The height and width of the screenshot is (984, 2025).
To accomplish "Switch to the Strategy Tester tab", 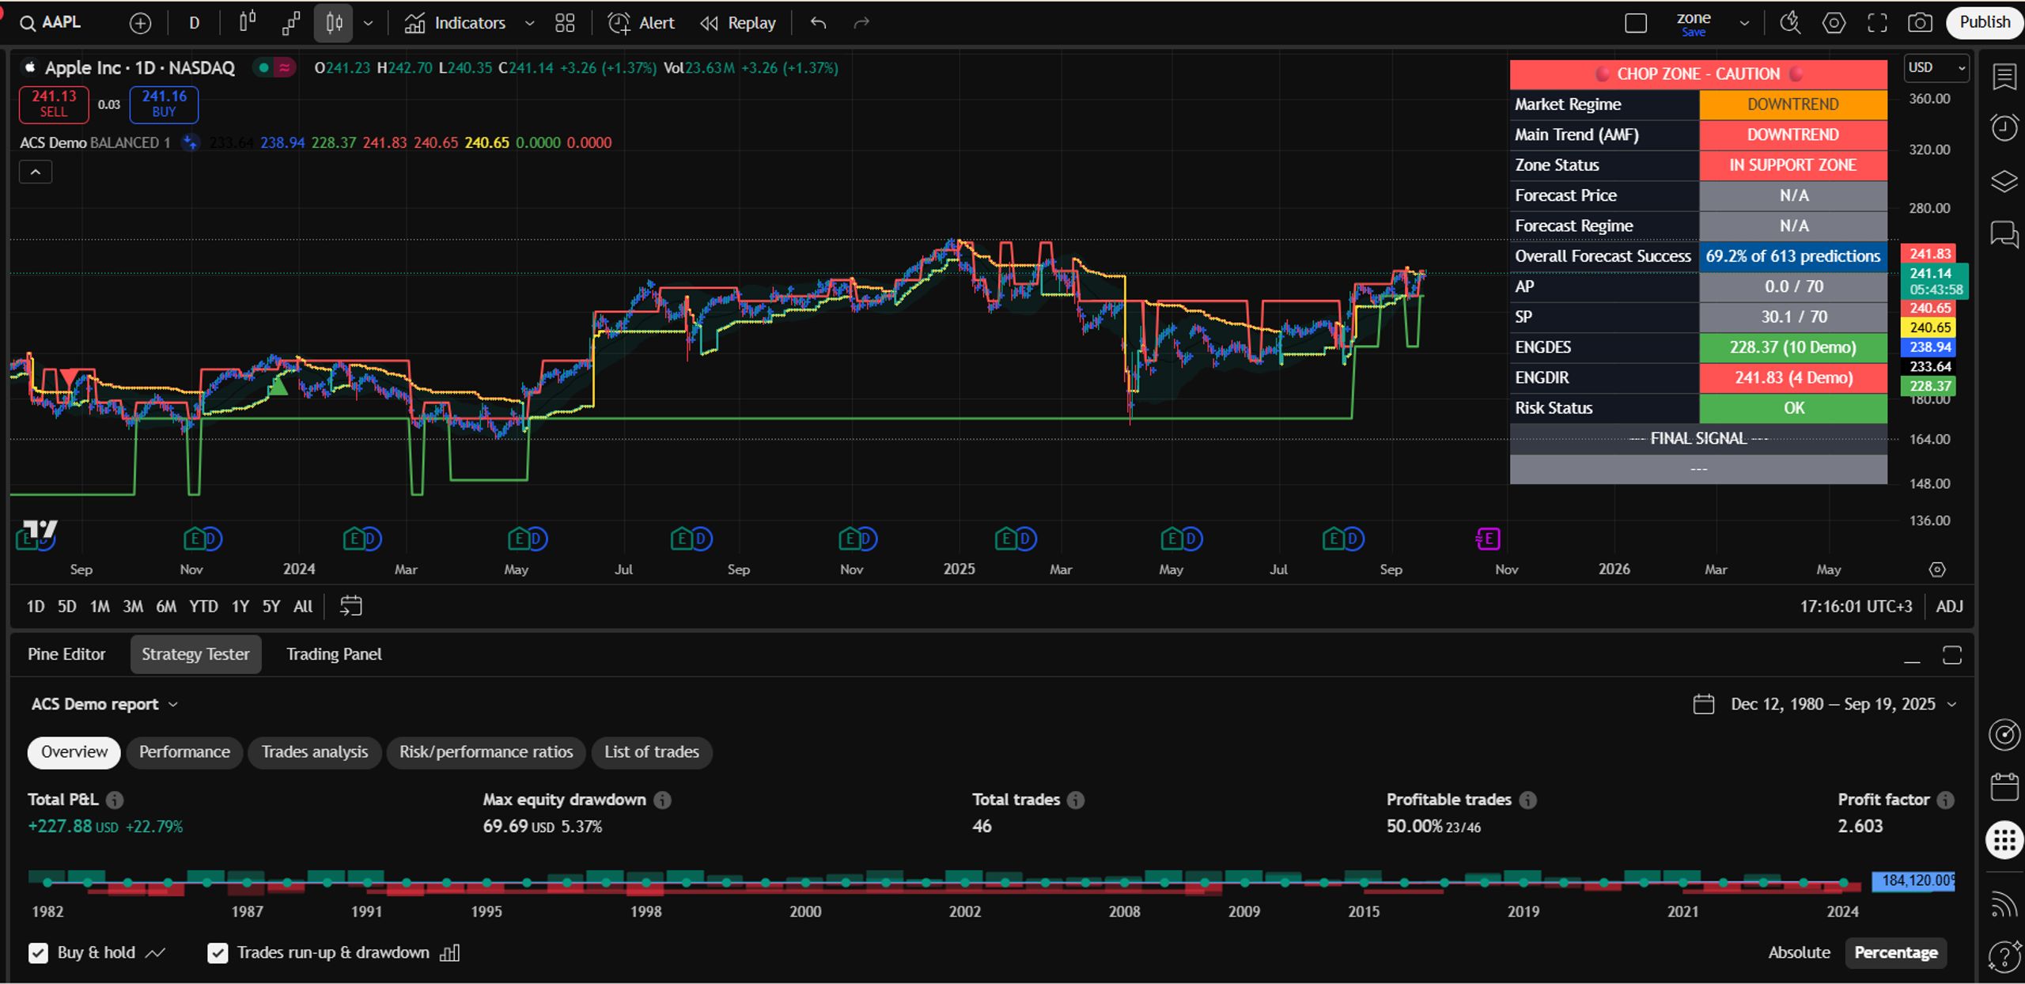I will [x=195, y=654].
